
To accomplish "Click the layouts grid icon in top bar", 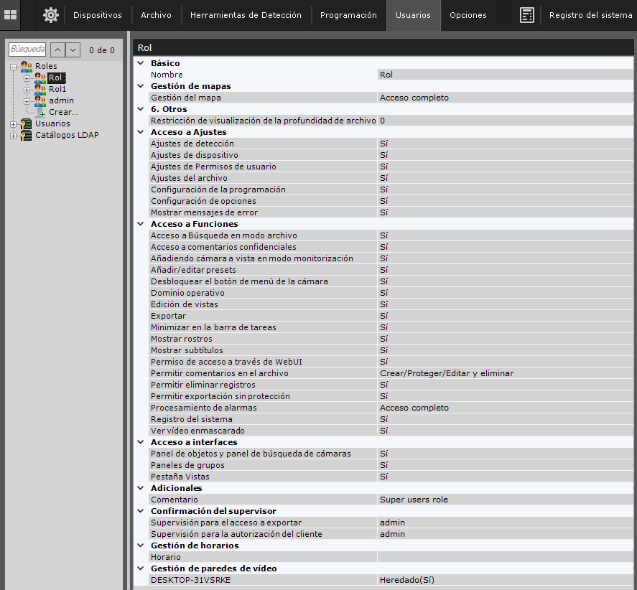I will click(11, 14).
